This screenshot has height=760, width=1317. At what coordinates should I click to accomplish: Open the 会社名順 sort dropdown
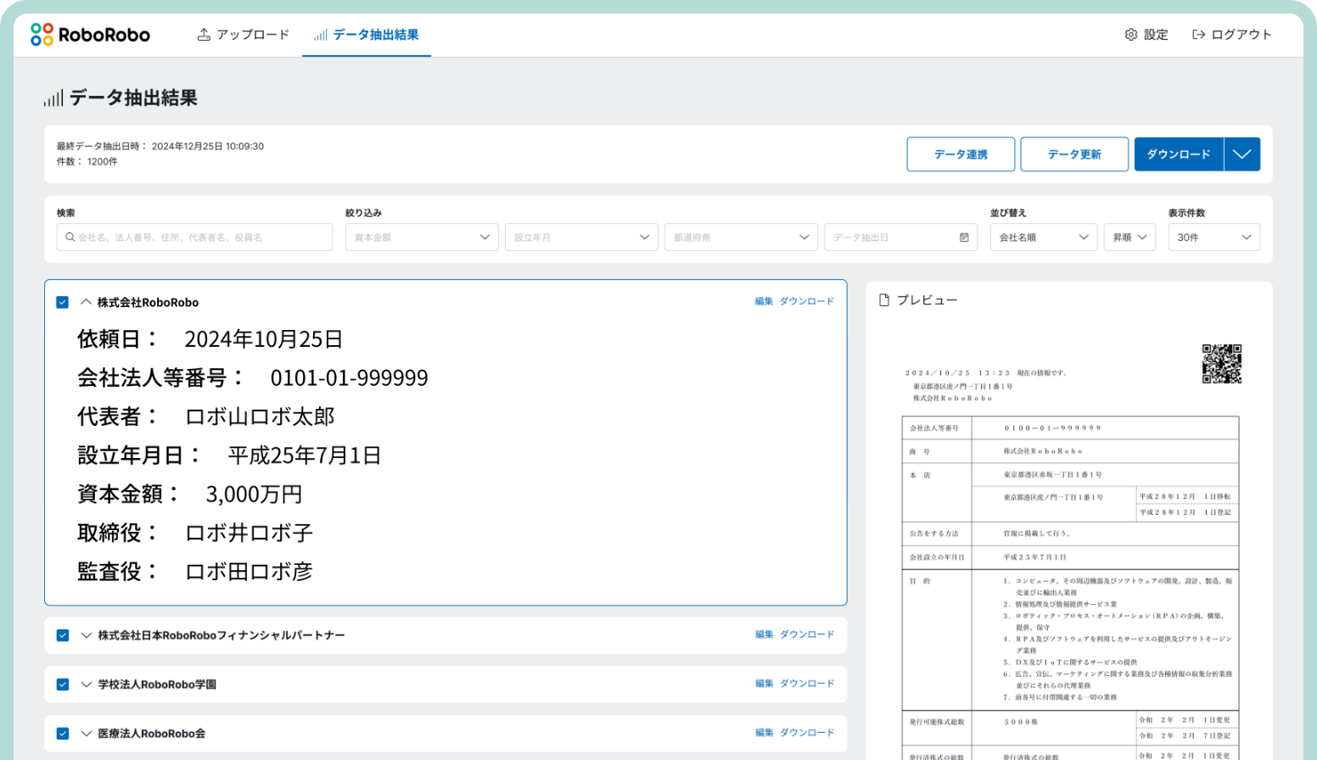coord(1044,237)
